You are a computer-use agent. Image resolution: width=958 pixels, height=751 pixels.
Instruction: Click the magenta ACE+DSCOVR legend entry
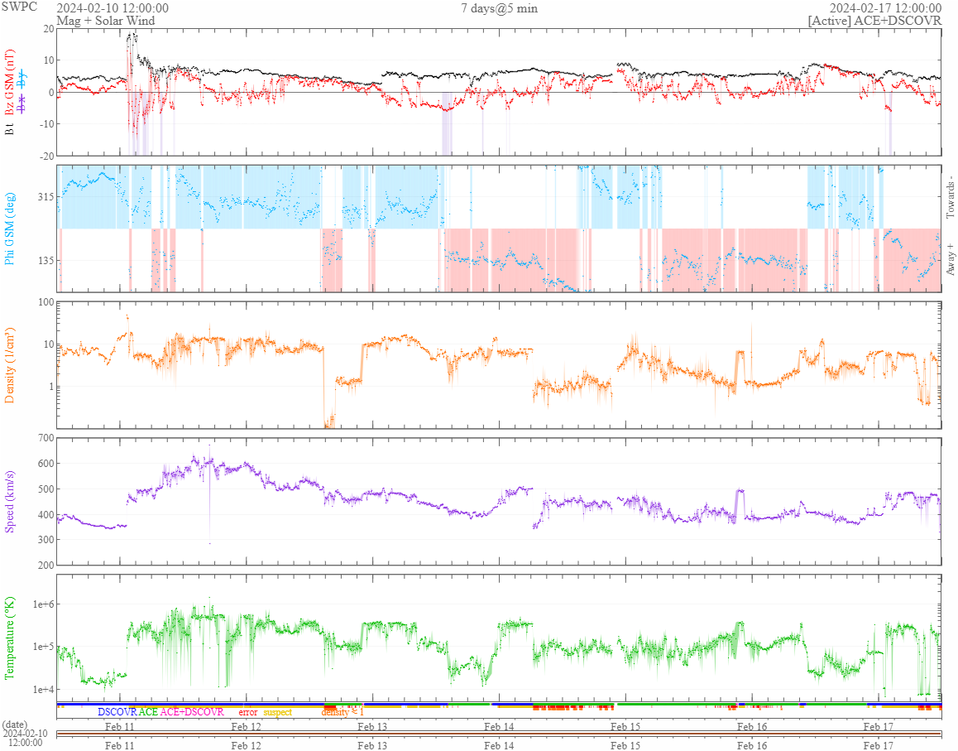tap(192, 712)
